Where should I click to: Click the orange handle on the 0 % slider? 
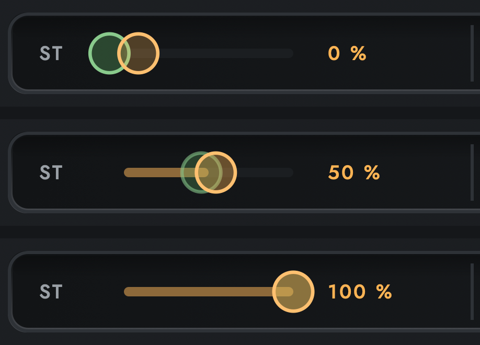(139, 53)
